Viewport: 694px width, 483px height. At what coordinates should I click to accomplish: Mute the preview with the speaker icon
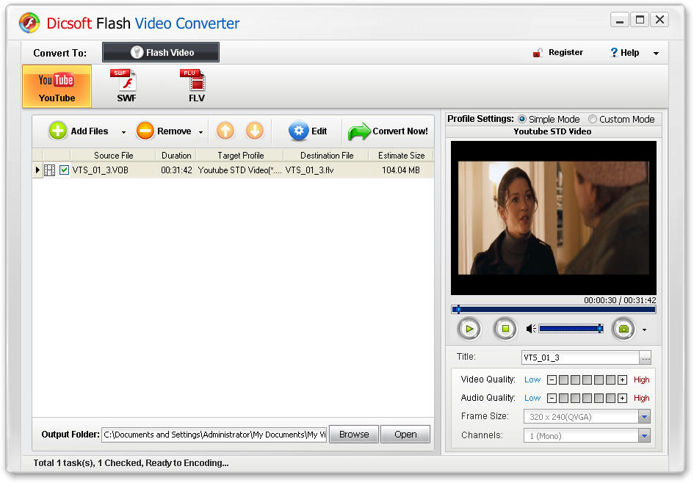click(x=531, y=329)
